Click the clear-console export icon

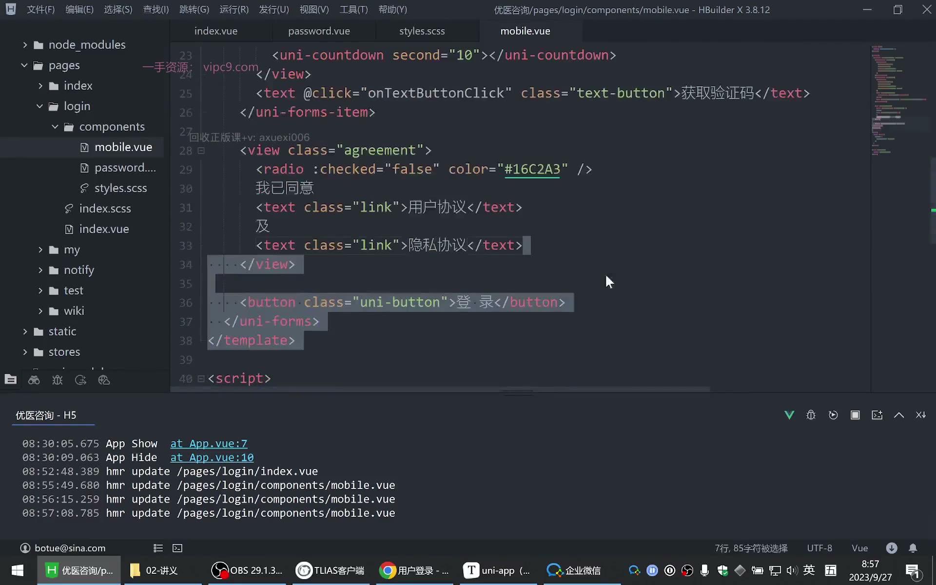pyautogui.click(x=877, y=415)
